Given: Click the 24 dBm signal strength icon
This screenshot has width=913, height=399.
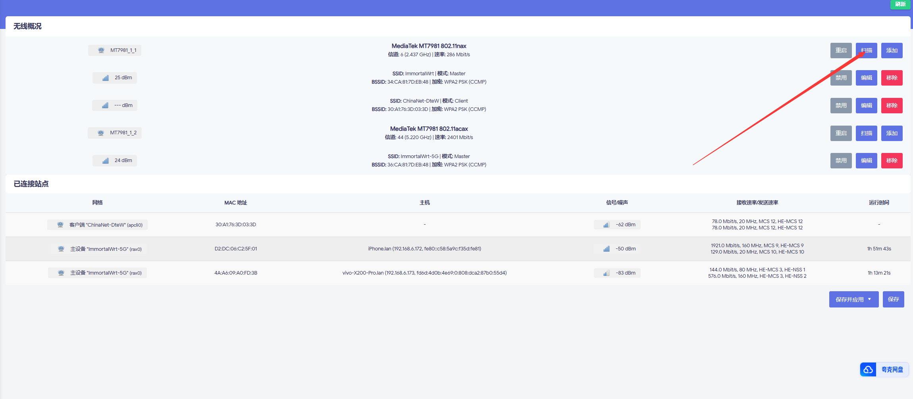Looking at the screenshot, I should tap(106, 160).
